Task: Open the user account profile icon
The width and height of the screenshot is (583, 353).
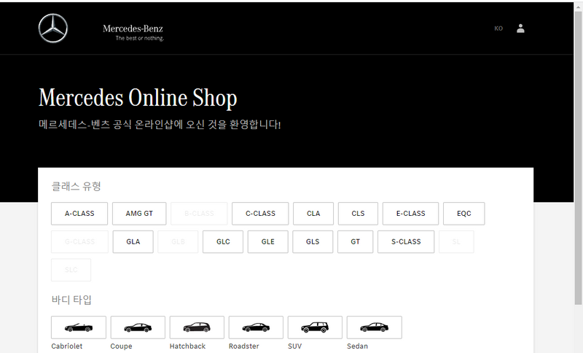Action: point(520,28)
